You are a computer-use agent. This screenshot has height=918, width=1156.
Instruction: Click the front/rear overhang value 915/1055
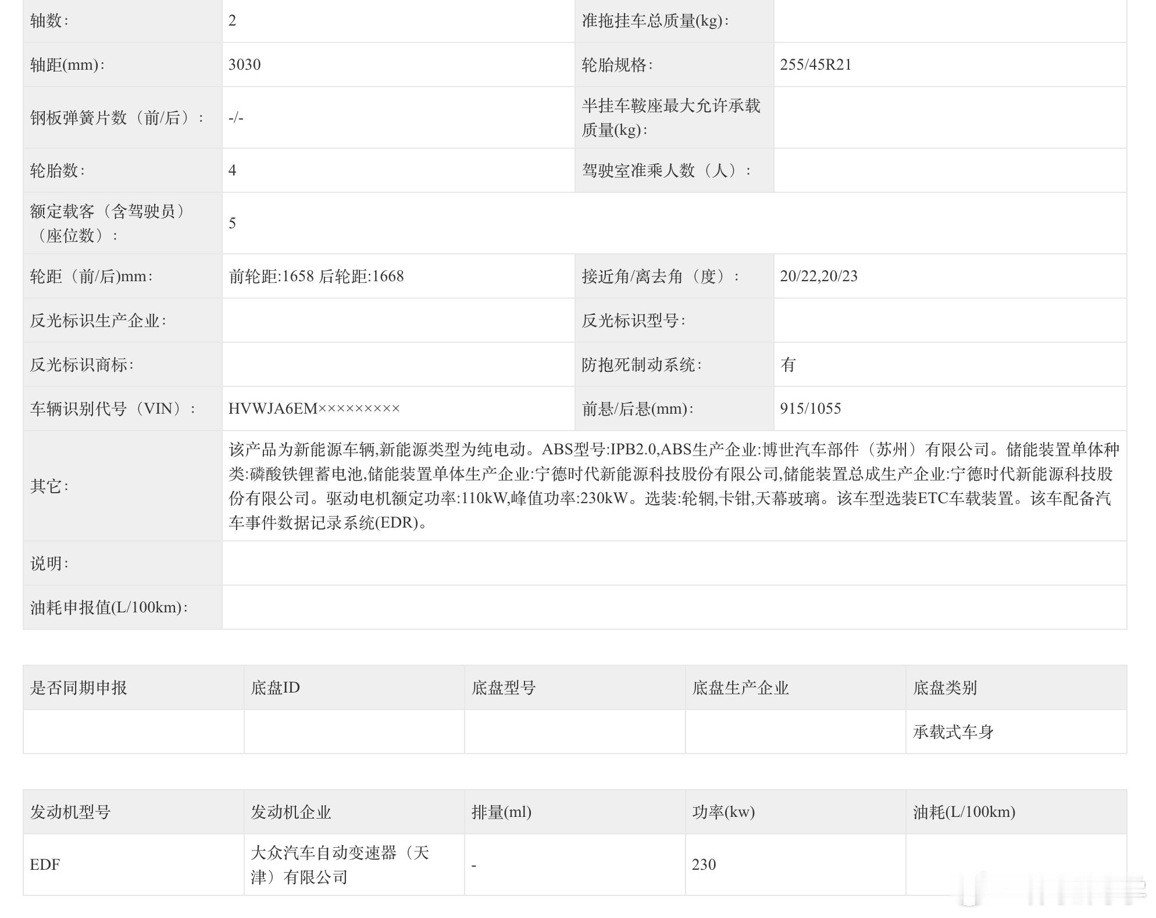pos(810,408)
